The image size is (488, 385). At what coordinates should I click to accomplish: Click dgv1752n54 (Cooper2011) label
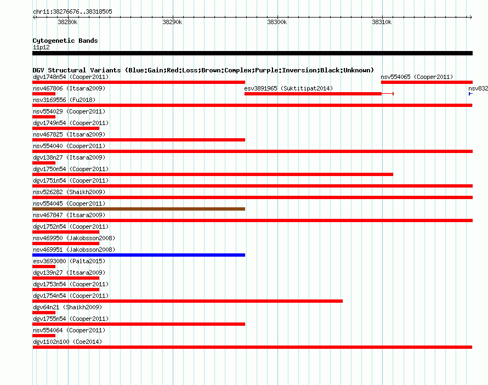(71, 227)
